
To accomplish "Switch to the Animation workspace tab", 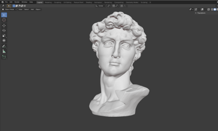I will 98,2.
